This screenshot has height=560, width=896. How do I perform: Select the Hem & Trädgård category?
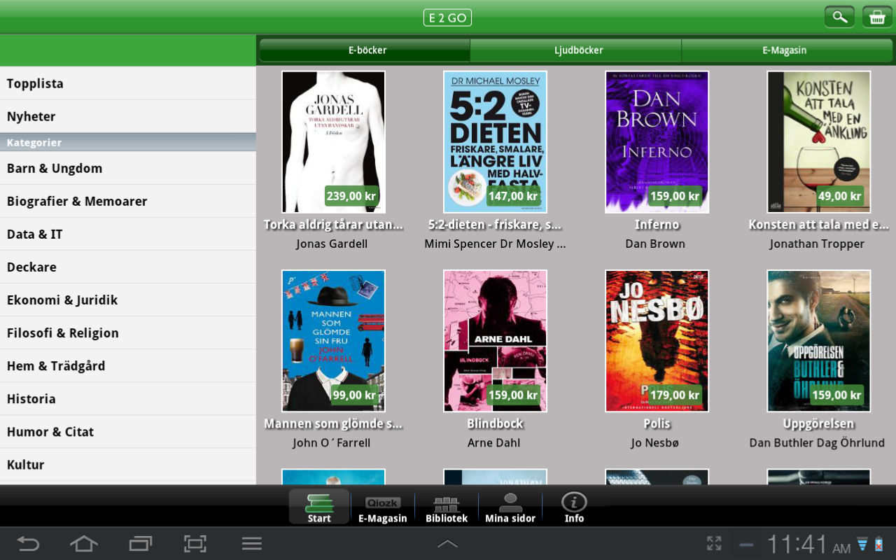coord(128,365)
